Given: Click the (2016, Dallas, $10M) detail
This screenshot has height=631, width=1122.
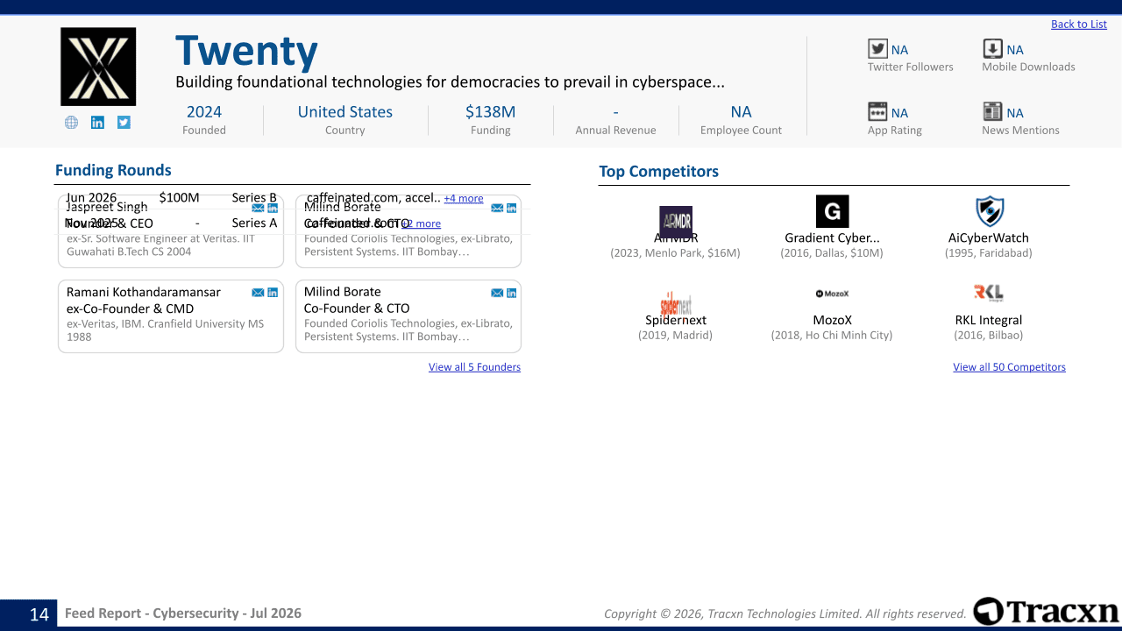Looking at the screenshot, I should (x=832, y=253).
